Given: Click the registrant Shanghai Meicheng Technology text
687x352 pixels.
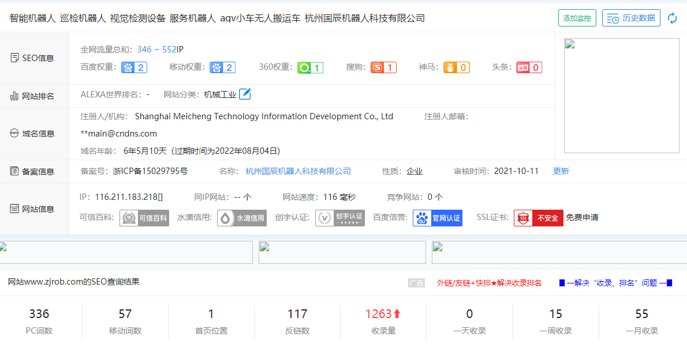Looking at the screenshot, I should (264, 116).
